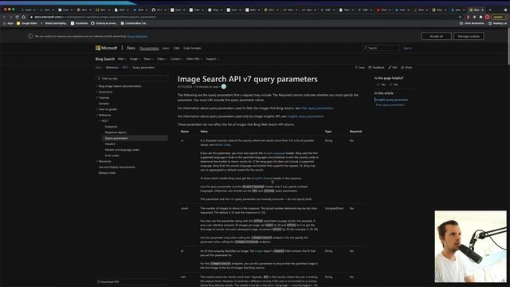510x287 pixels.
Task: Click Reference in the breadcrumb trail
Action: [112, 67]
